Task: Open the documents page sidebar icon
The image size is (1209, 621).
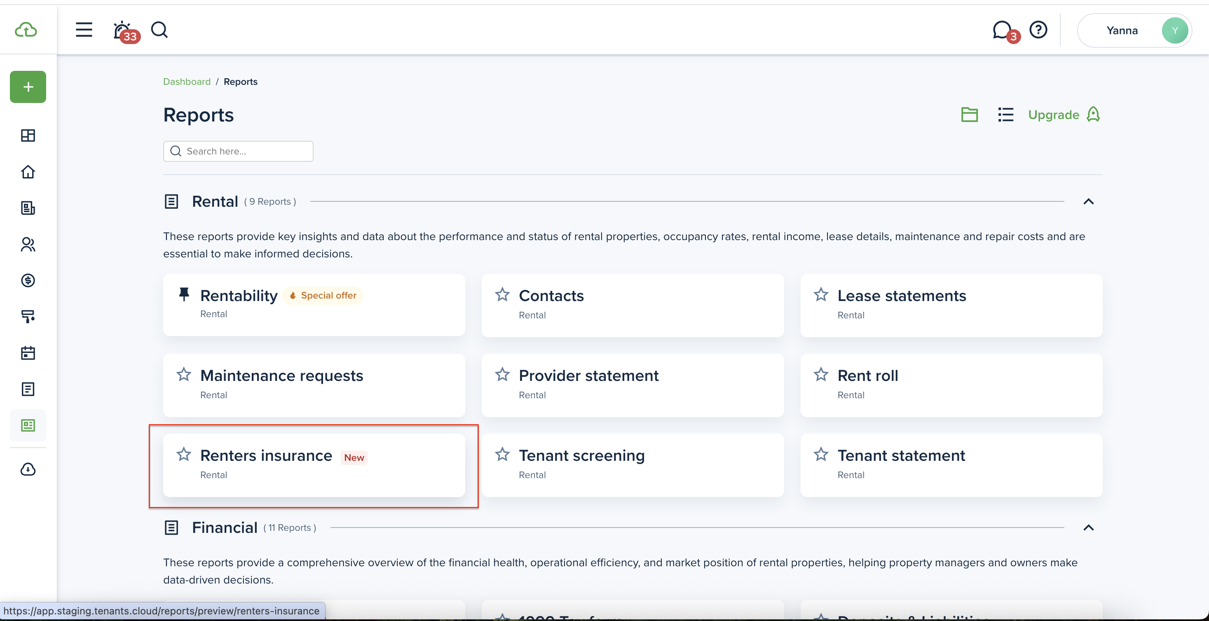Action: 28,389
